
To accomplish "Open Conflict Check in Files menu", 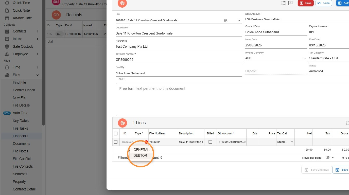I will (x=24, y=90).
